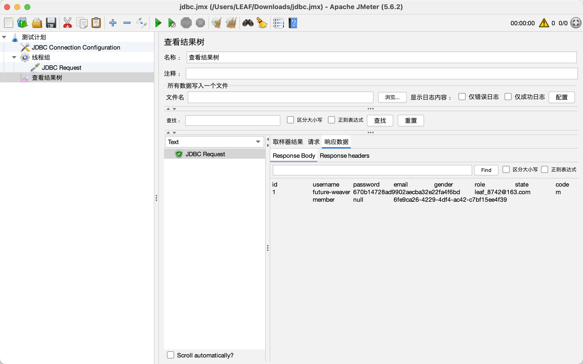Click the 文件名 filename input field
Viewport: 583px width, 364px height.
[280, 97]
